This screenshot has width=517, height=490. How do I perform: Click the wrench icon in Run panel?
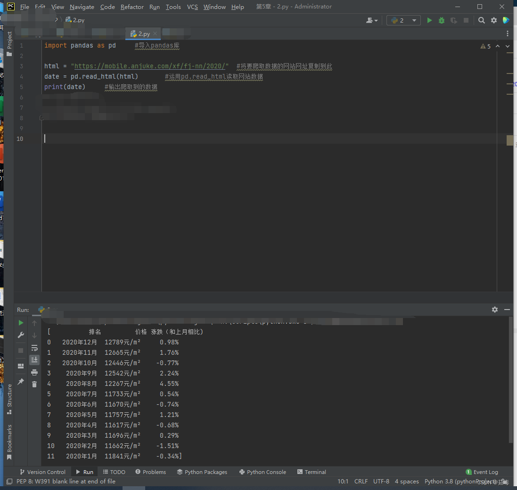click(x=21, y=335)
